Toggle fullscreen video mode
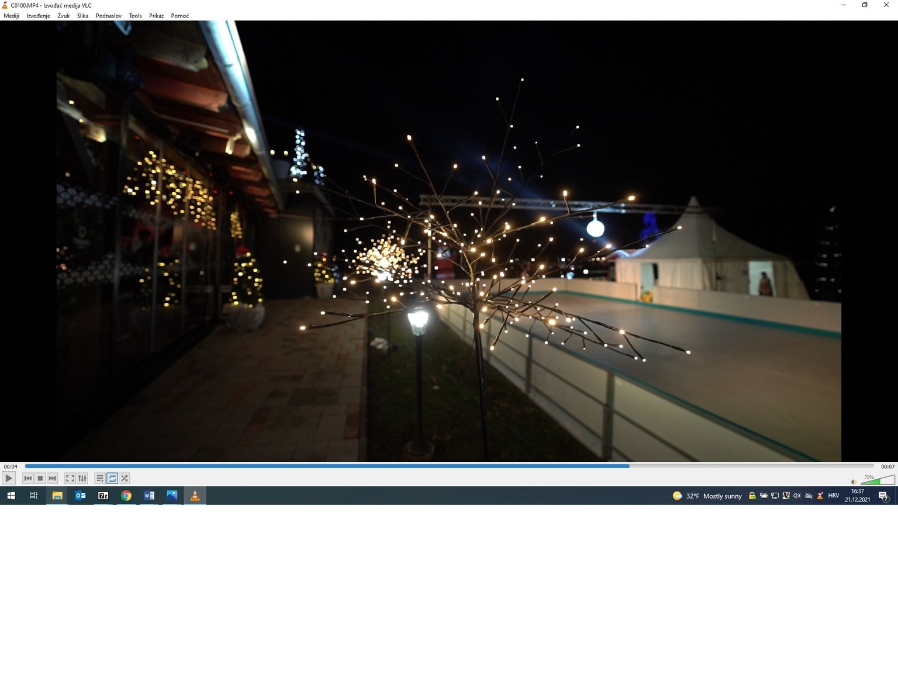This screenshot has height=698, width=898. 70,478
